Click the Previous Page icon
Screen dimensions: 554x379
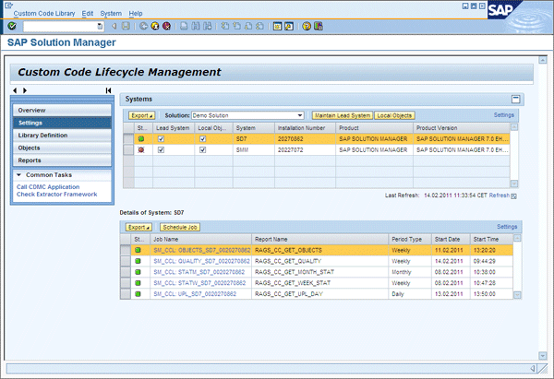[x=236, y=26]
